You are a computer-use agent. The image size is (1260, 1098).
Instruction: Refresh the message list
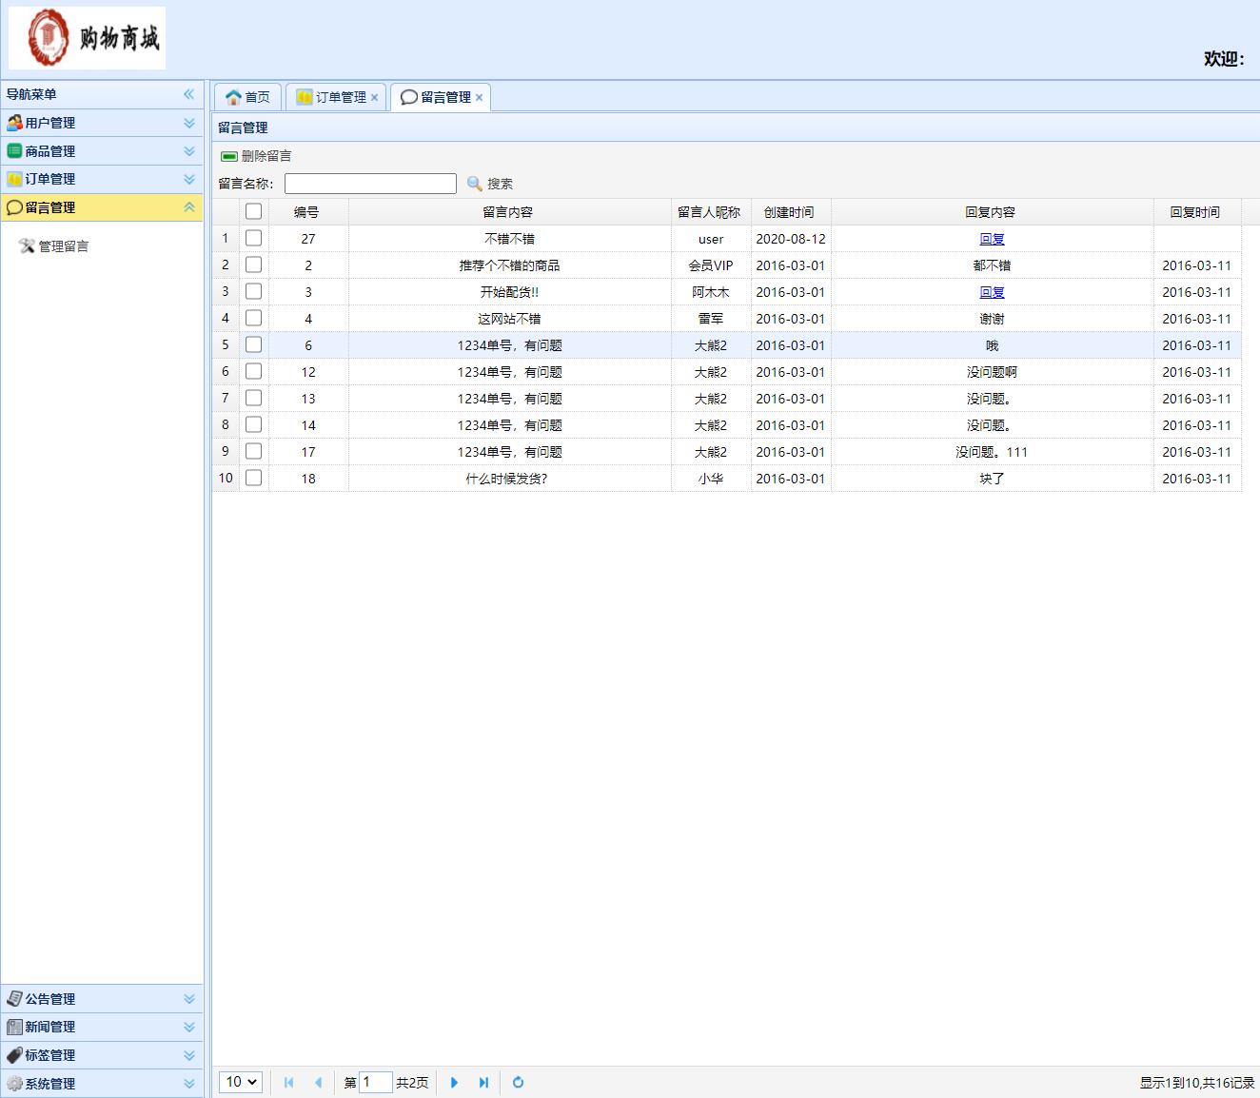point(518,1082)
